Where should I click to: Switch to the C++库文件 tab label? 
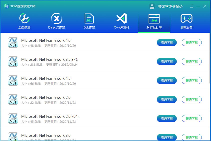[122, 27]
